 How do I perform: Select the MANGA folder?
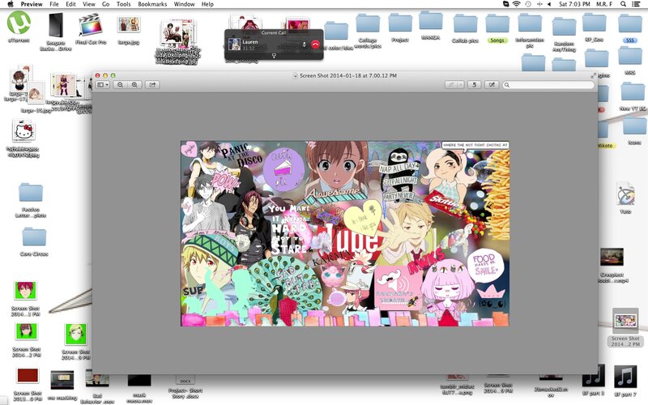pyautogui.click(x=431, y=21)
